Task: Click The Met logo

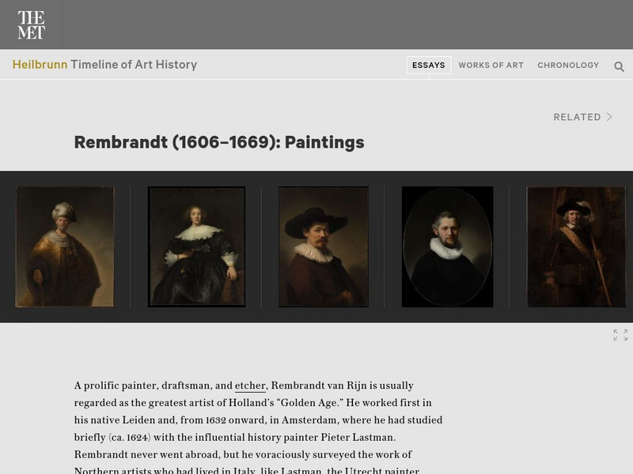Action: coord(31,24)
